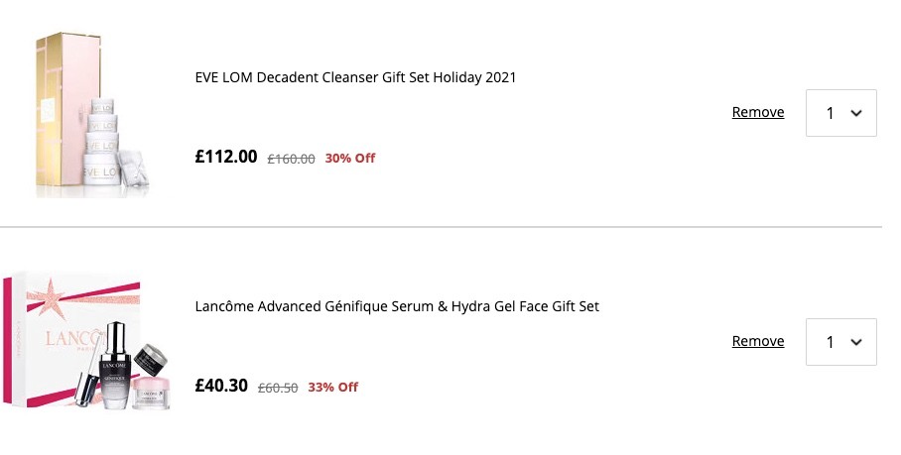The image size is (901, 455).
Task: Click the Lancôme Advanced Génifique Gift Set title
Action: click(397, 306)
